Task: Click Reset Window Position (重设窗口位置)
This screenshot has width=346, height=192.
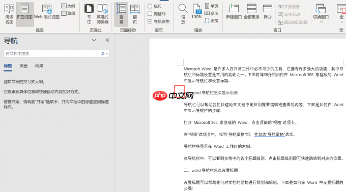Action: click(293, 22)
